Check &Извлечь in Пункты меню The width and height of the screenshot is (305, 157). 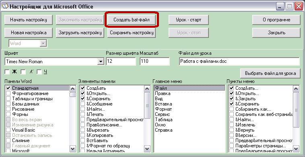231,125
